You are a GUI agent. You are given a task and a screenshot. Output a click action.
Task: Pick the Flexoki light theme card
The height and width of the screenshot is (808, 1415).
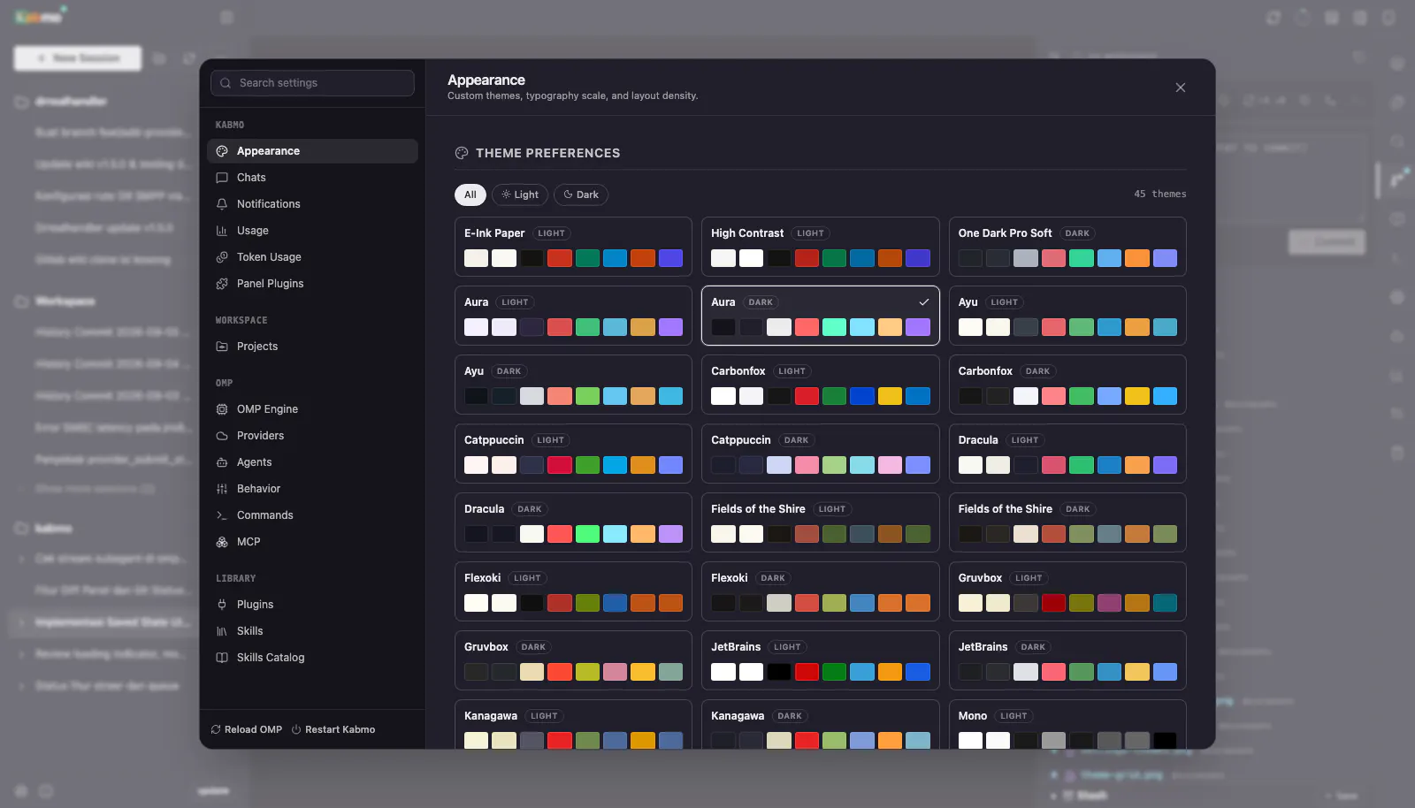point(573,591)
